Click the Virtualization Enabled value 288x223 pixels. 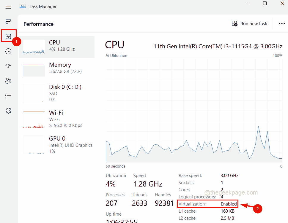229,204
